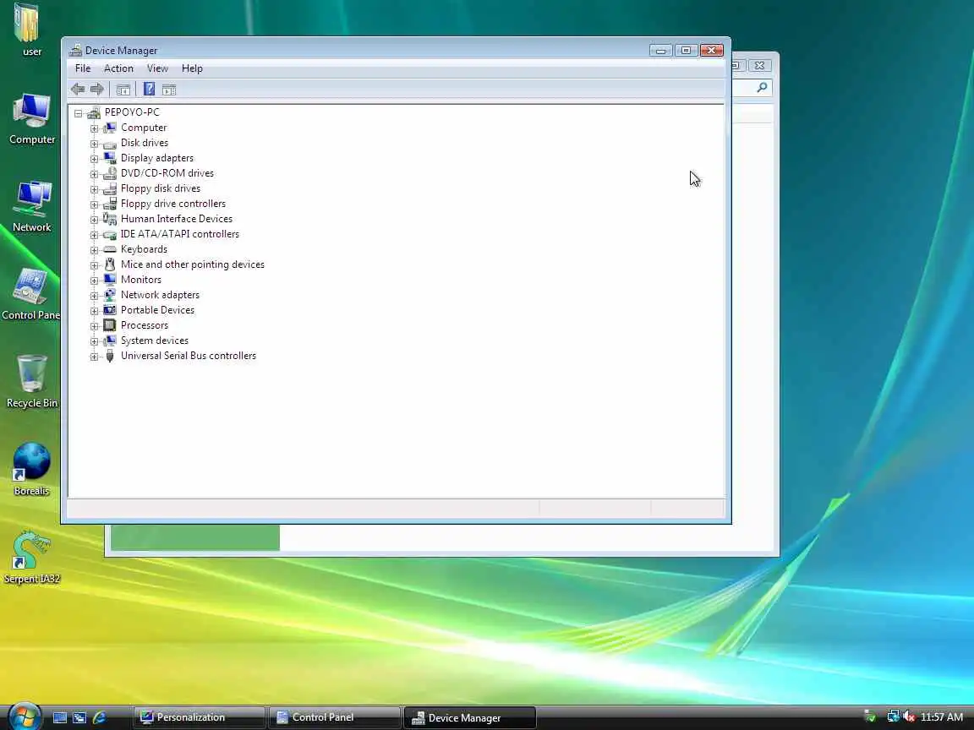Select the Network adapters icon
Viewport: 974px width, 730px height.
click(109, 295)
